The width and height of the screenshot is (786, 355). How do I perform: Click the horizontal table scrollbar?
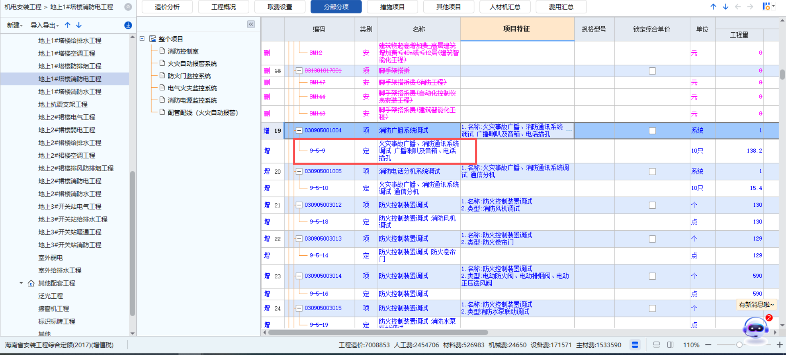tap(378, 332)
